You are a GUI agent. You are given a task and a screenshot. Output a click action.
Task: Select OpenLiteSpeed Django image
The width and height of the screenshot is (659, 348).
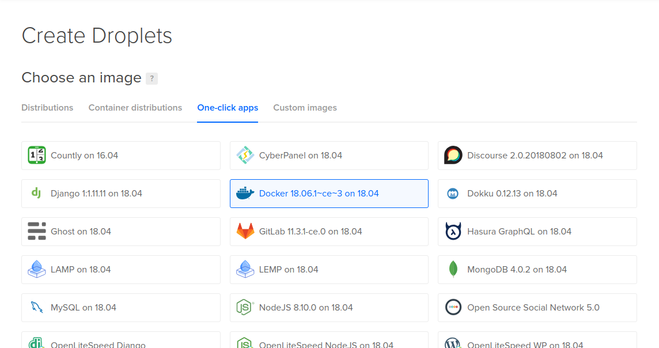click(x=121, y=340)
